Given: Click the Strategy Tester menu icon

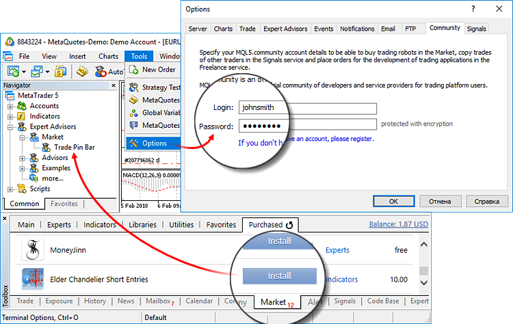Looking at the screenshot, I should [x=133, y=87].
